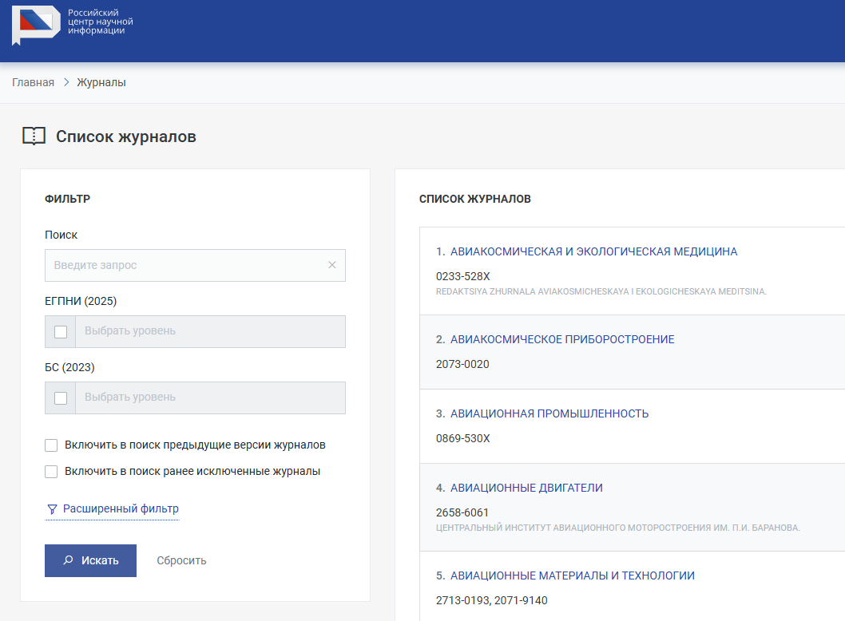Click the funnel icon for Расширенный фильтр
This screenshot has width=845, height=621.
click(52, 509)
